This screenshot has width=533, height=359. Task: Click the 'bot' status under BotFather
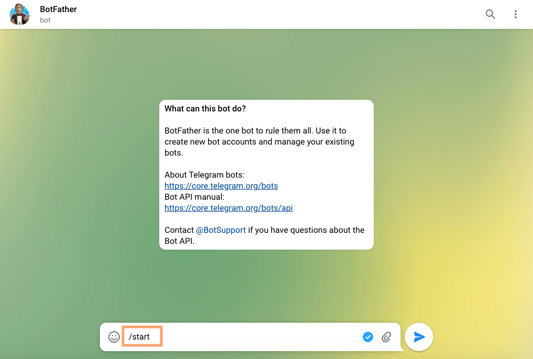click(45, 20)
